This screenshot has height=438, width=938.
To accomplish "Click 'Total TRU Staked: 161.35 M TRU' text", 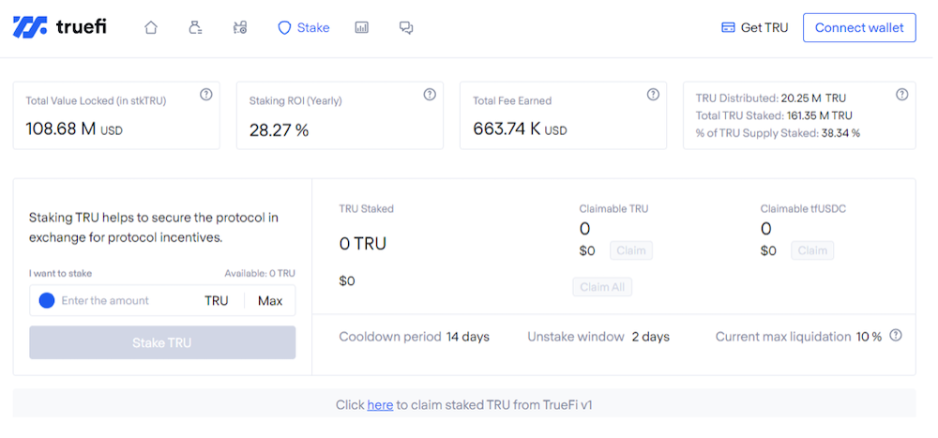I will pyautogui.click(x=774, y=115).
